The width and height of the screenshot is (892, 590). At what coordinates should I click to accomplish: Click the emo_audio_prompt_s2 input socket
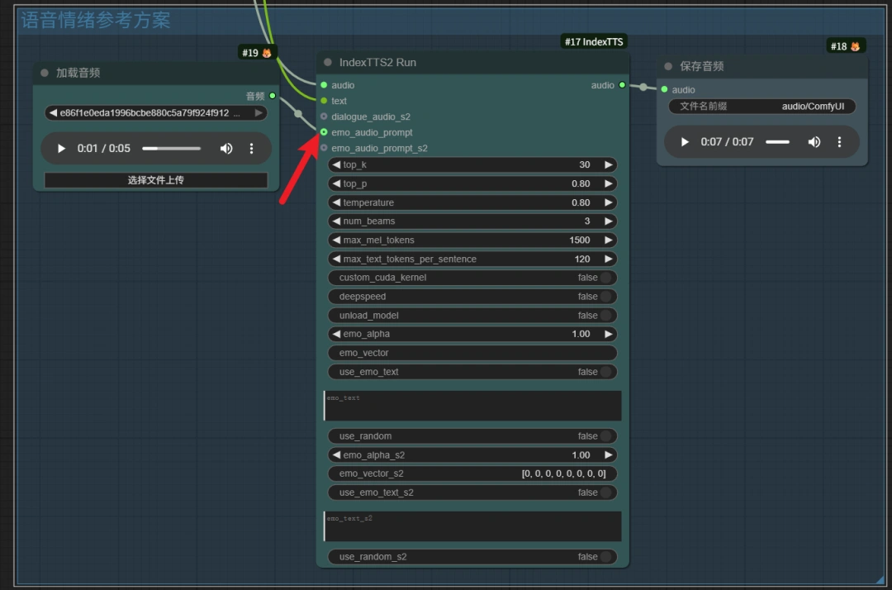324,148
